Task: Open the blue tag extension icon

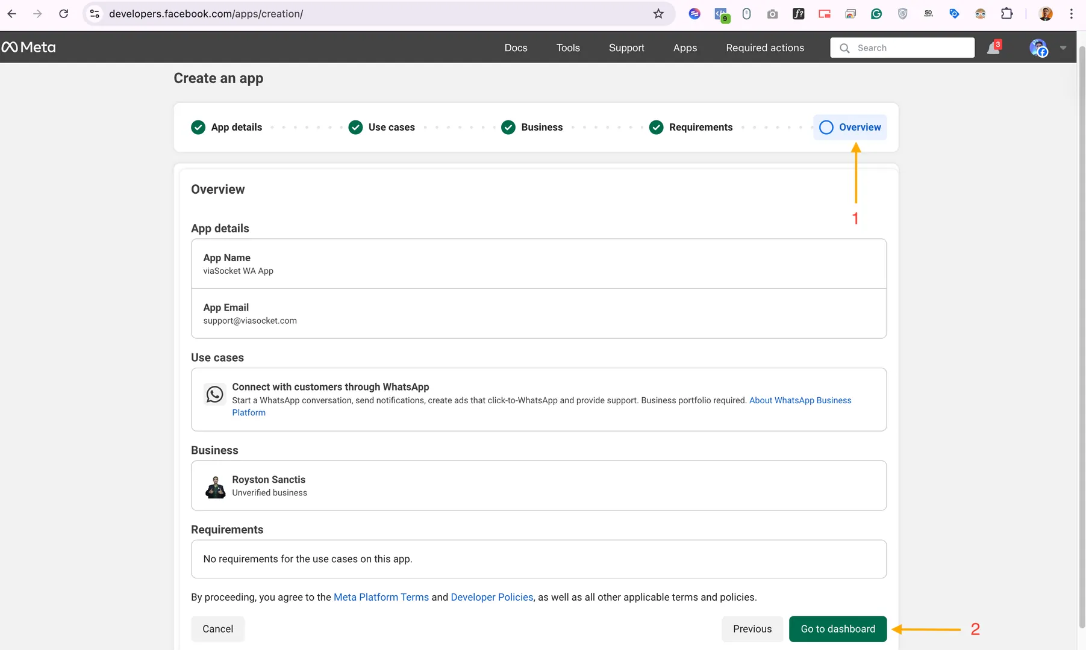Action: pyautogui.click(x=954, y=13)
